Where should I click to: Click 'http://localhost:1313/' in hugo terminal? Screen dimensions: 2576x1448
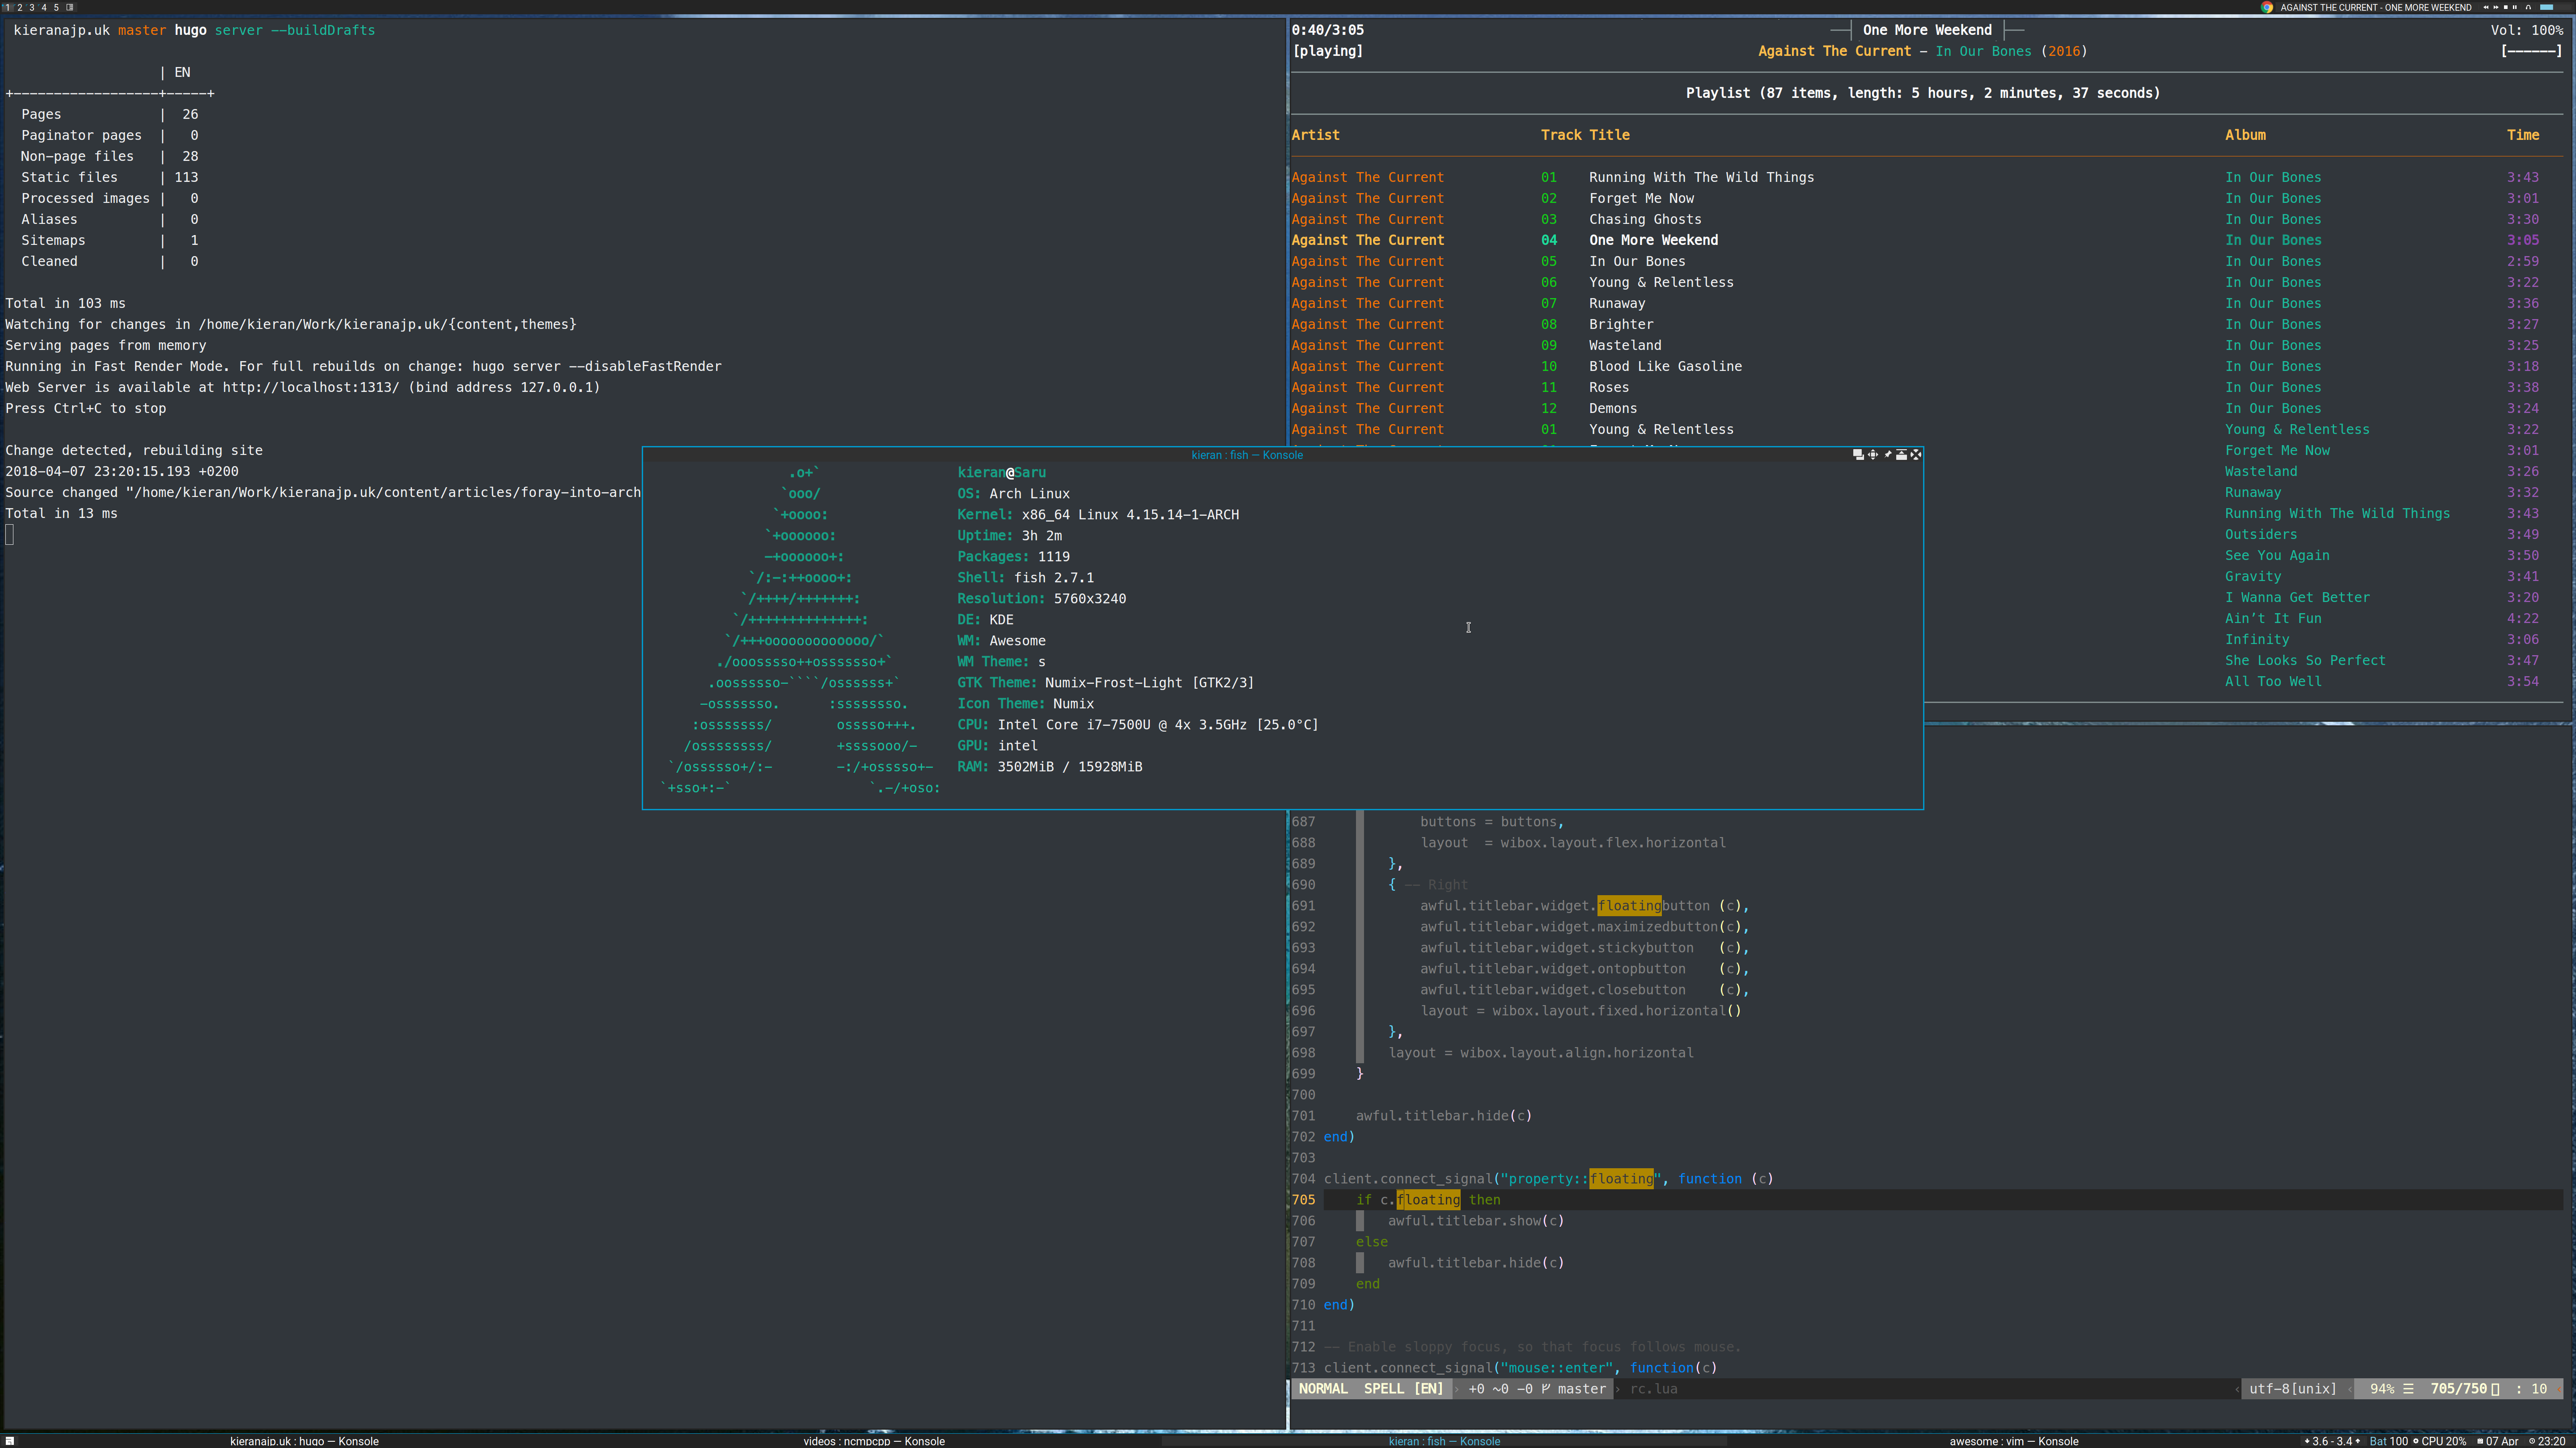click(x=311, y=388)
